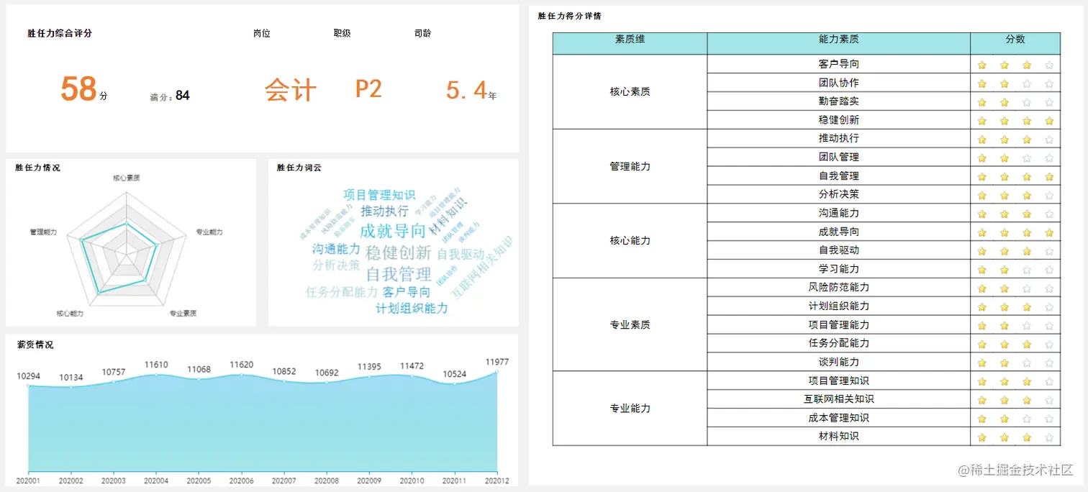Click the only empty star in 分析决策 row

[x=1049, y=195]
